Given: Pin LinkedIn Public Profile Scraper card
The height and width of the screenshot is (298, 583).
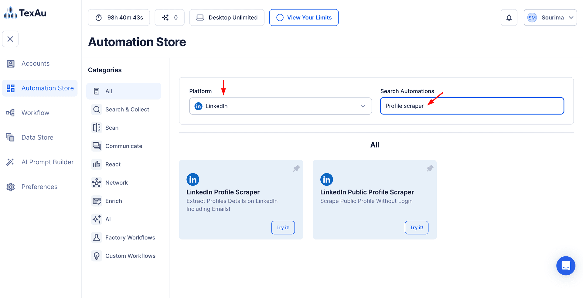Looking at the screenshot, I should click(x=430, y=168).
